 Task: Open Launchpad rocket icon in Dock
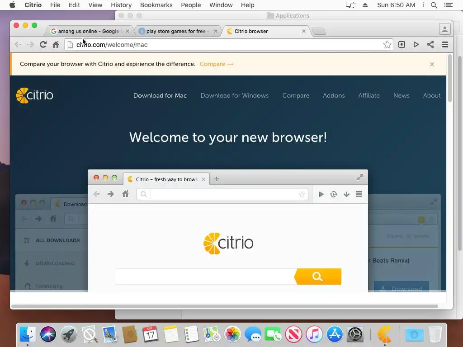coord(69,334)
